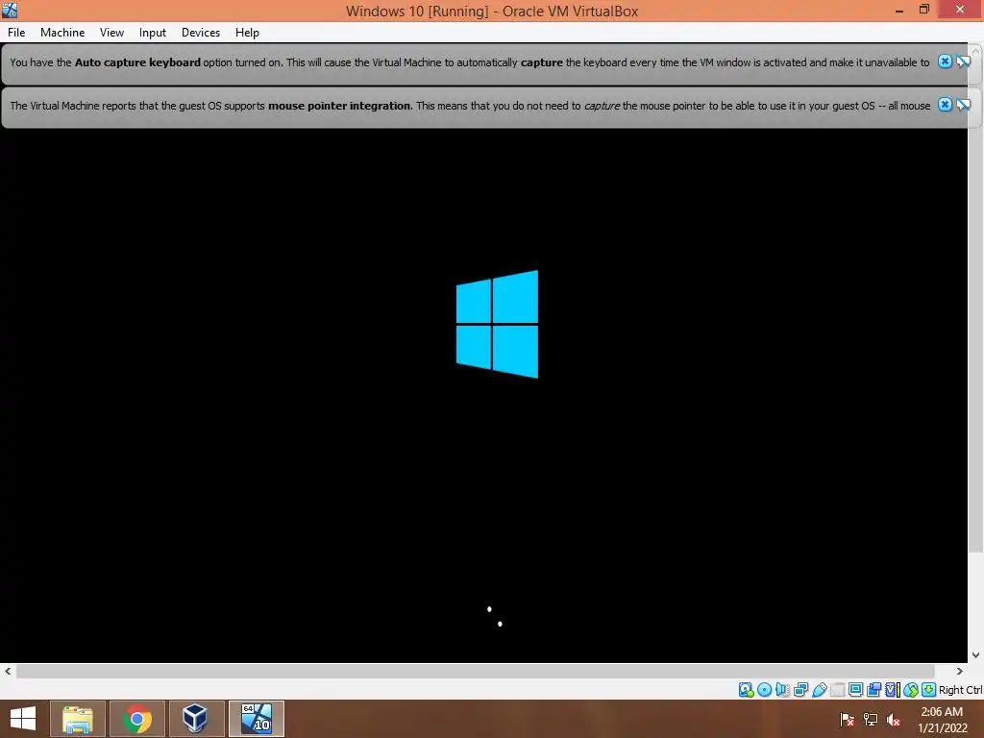
Task: Click the Action Center flag tray icon
Action: pyautogui.click(x=847, y=719)
